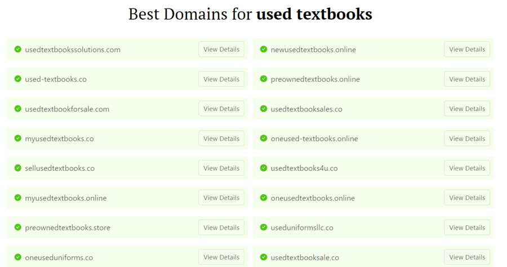Click green checkmark for useduniformsllc.co
Image resolution: width=507 pixels, height=267 pixels.
264,228
